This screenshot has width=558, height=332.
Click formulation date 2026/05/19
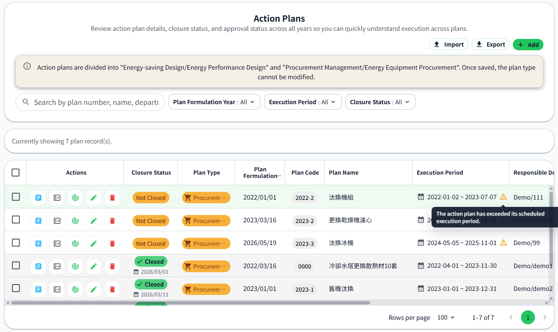point(260,243)
